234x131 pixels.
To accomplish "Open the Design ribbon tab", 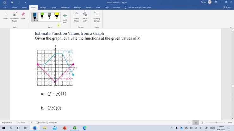I will (43, 8).
